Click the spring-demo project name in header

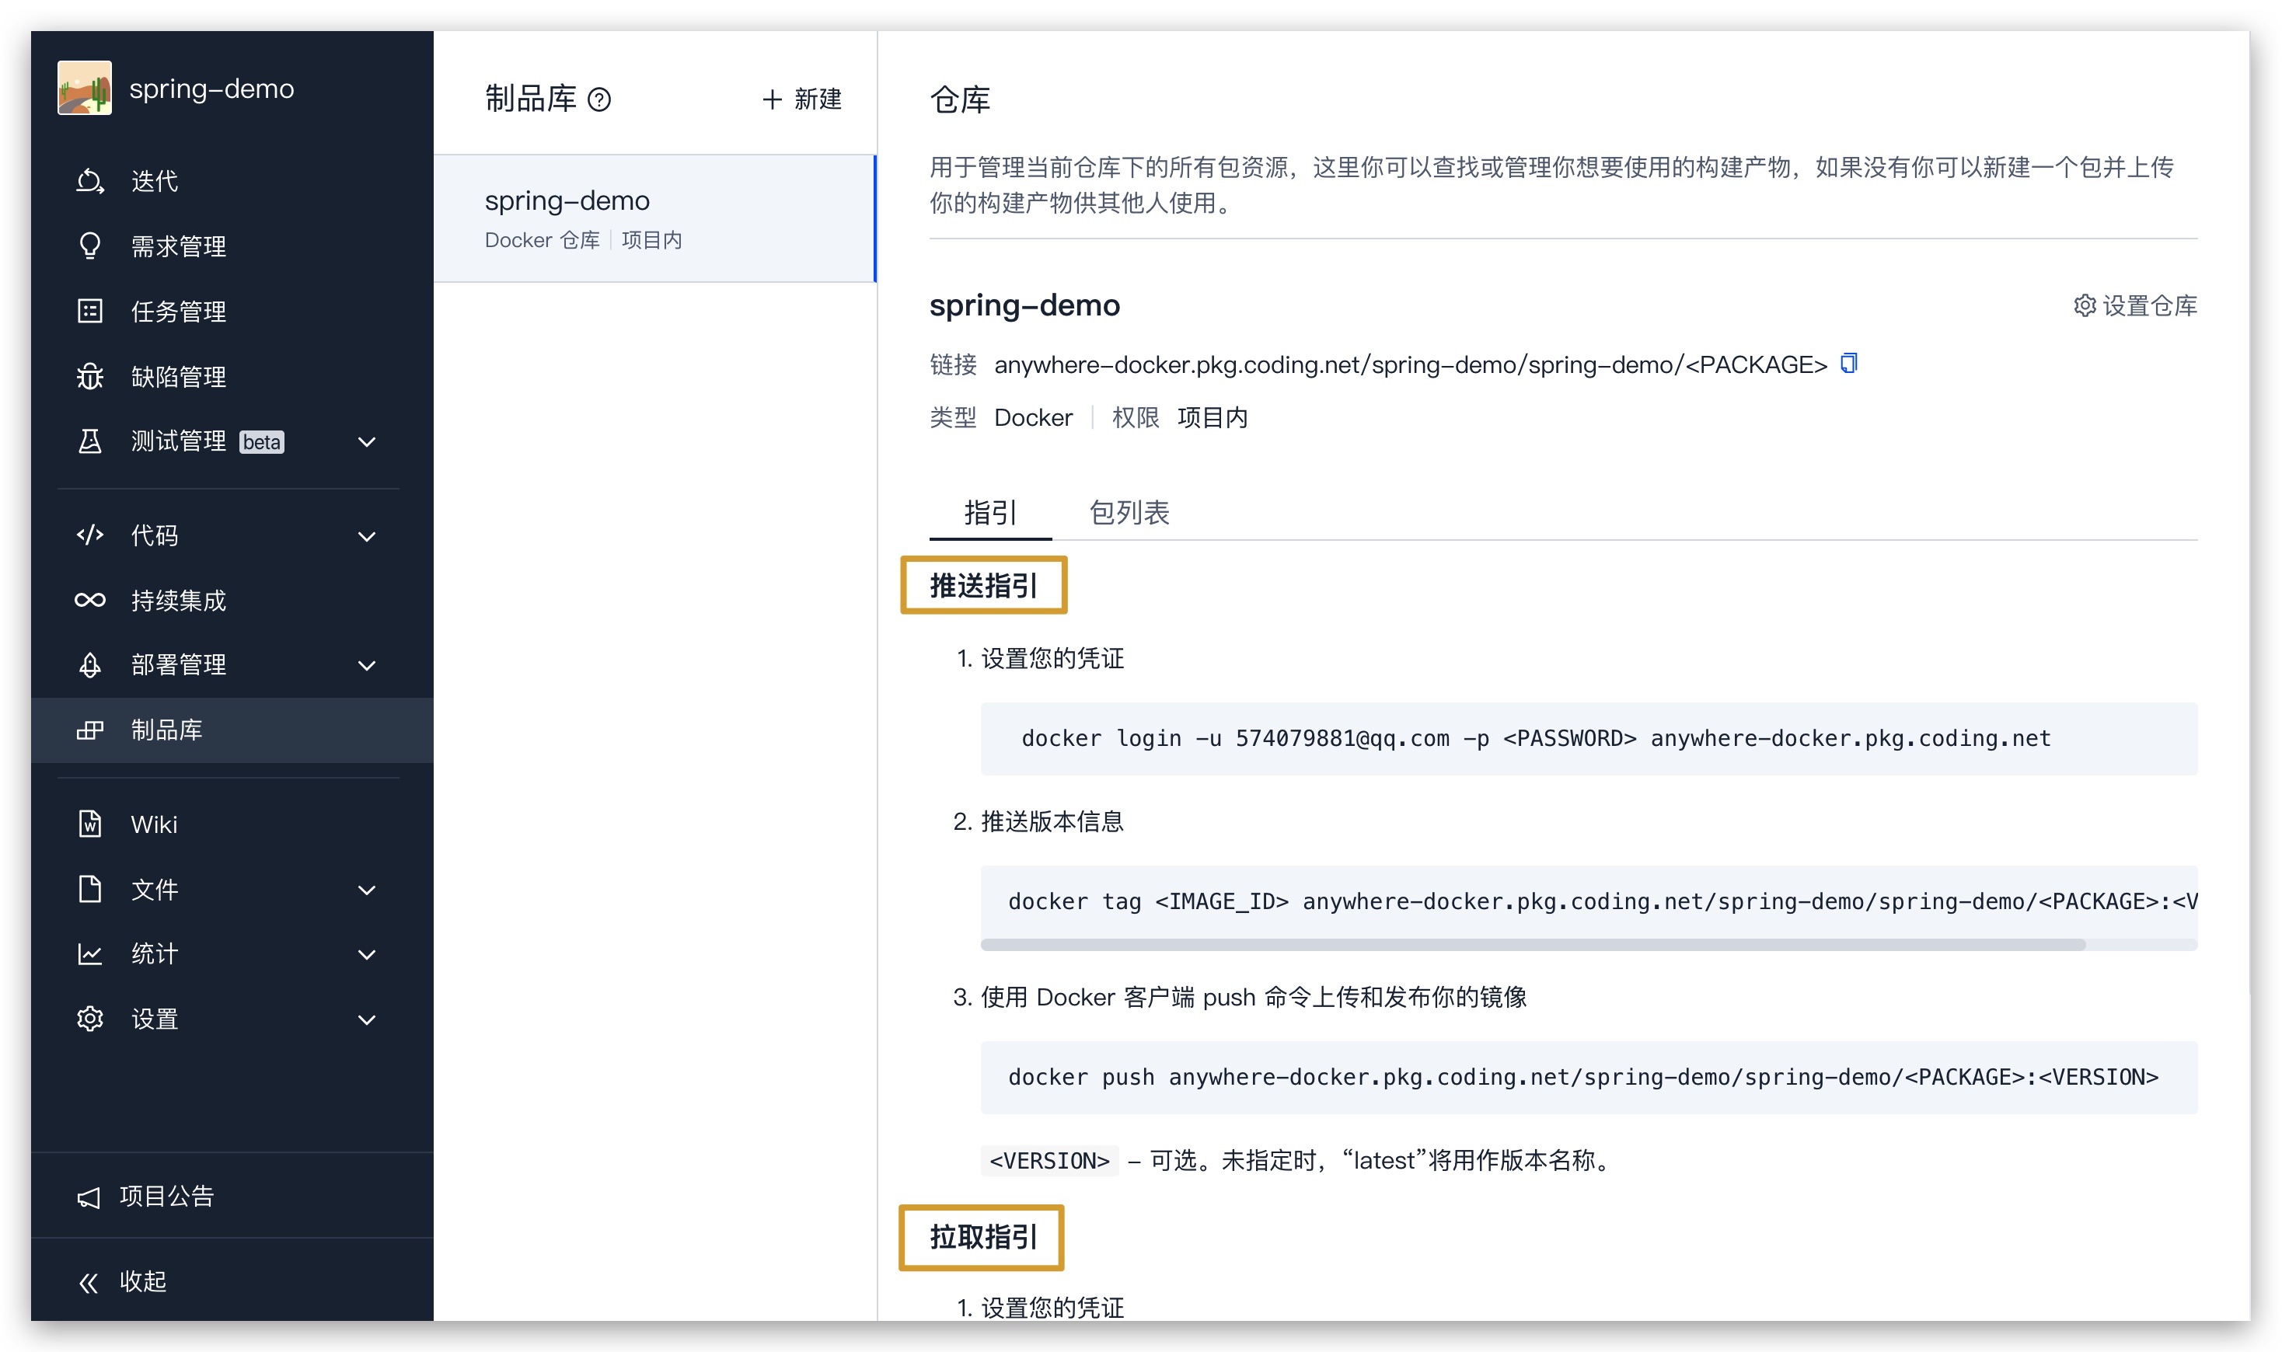211,89
